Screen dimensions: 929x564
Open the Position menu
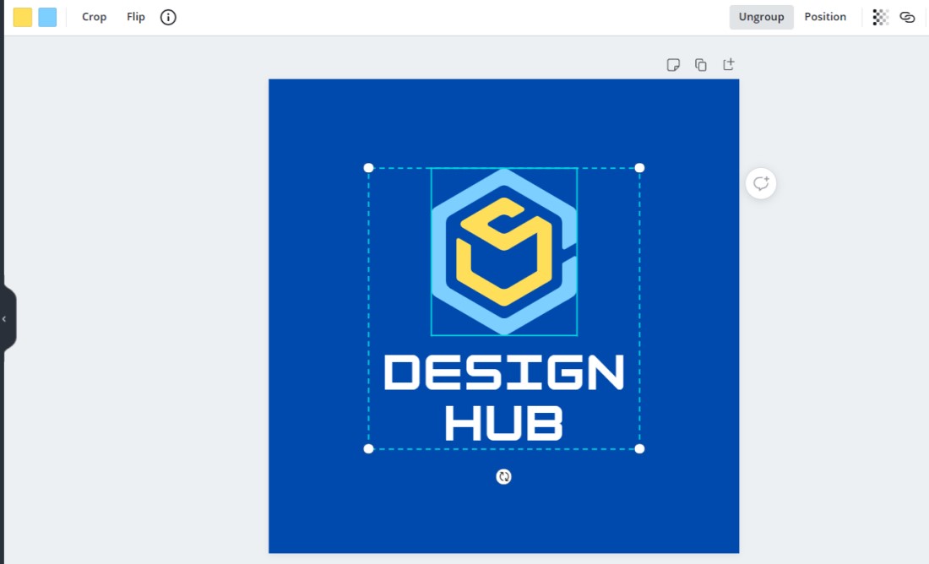[825, 17]
